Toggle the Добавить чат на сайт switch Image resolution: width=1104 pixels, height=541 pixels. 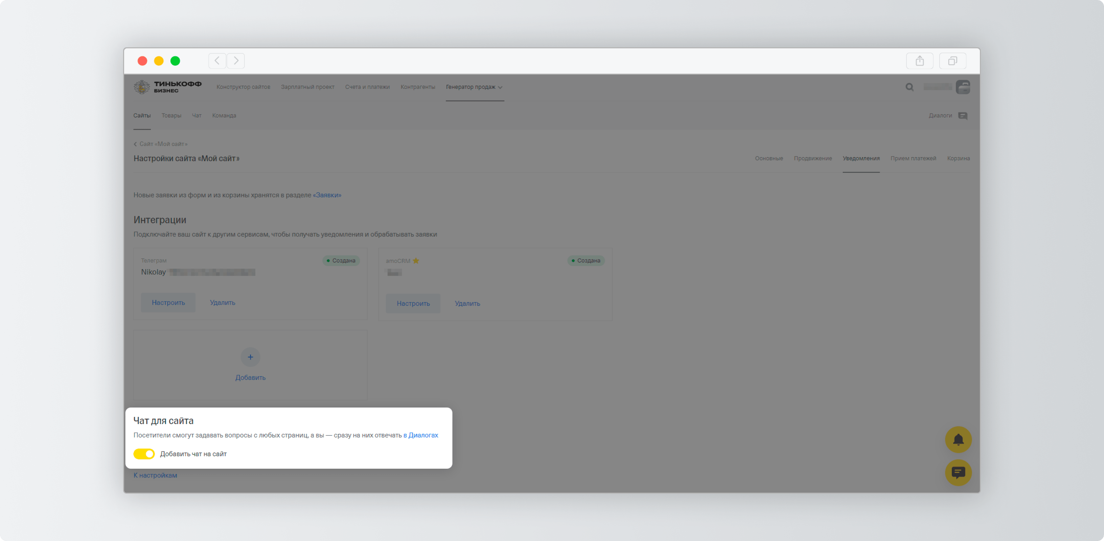click(x=144, y=454)
